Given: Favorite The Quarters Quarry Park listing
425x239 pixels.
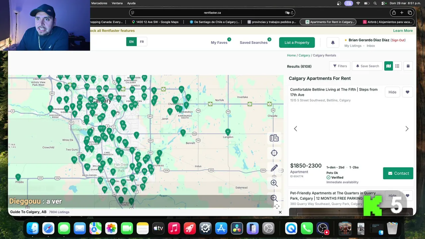Looking at the screenshot, I should tap(407, 196).
